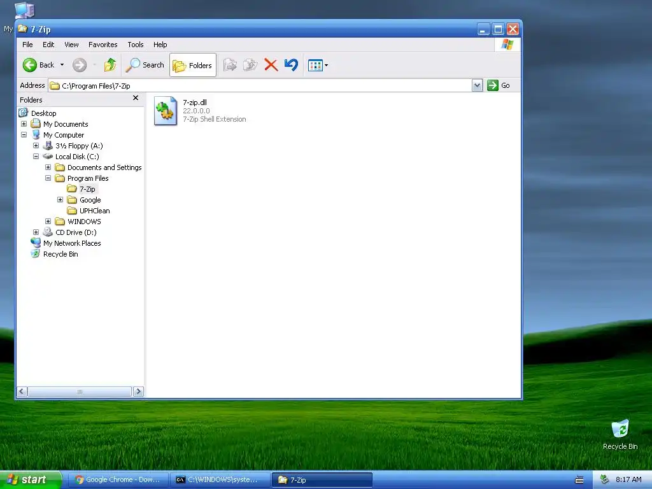Viewport: 652px width, 489px height.
Task: Select Local Disk (C:) in the tree
Action: [77, 157]
